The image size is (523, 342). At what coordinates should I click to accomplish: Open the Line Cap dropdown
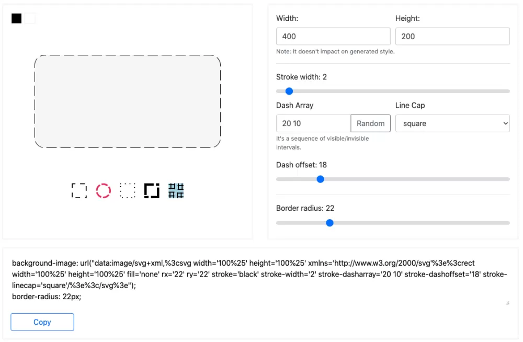click(x=452, y=123)
